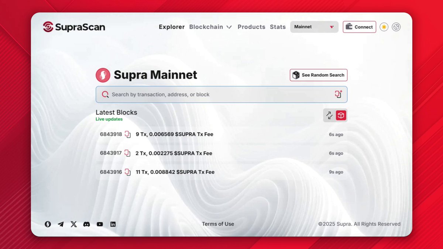Click the icon at search bar's right end
Image resolution: width=443 pixels, height=249 pixels.
339,94
